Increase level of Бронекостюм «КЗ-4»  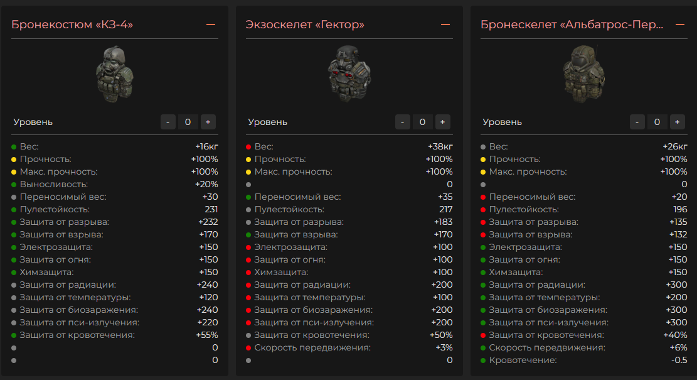coord(208,122)
